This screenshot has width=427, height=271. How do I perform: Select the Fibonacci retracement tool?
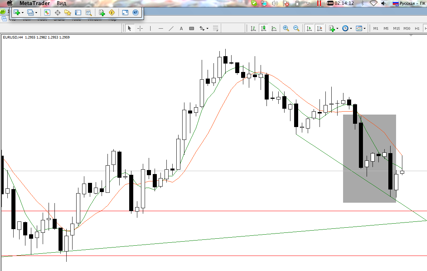[215, 28]
